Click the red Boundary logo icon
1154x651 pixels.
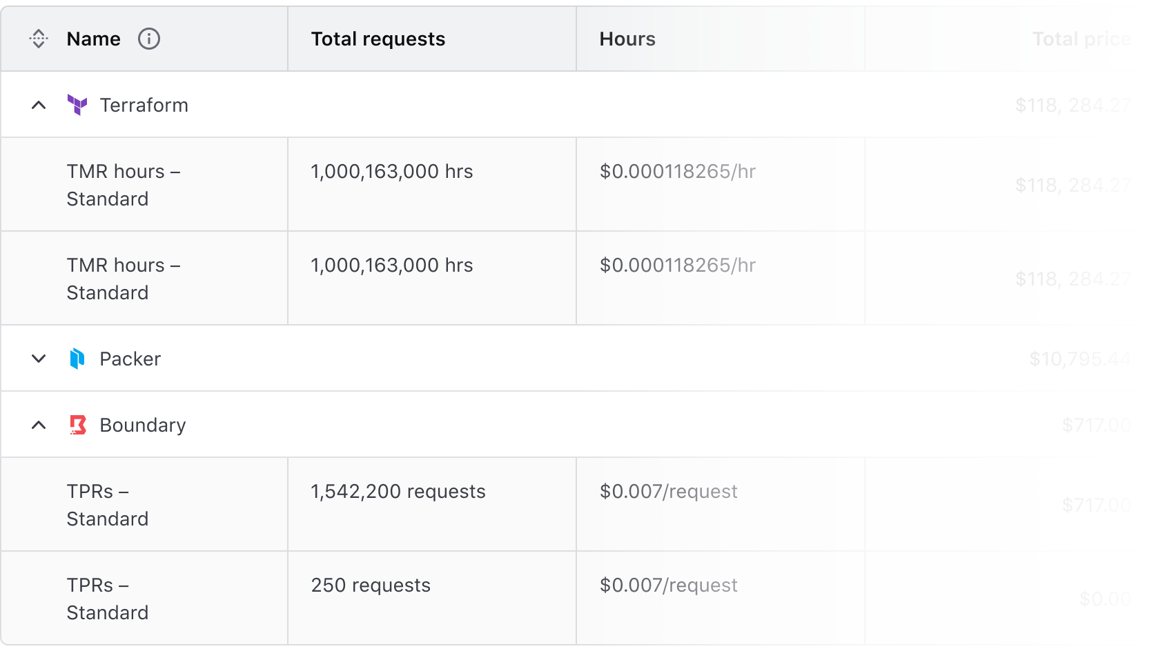click(78, 425)
